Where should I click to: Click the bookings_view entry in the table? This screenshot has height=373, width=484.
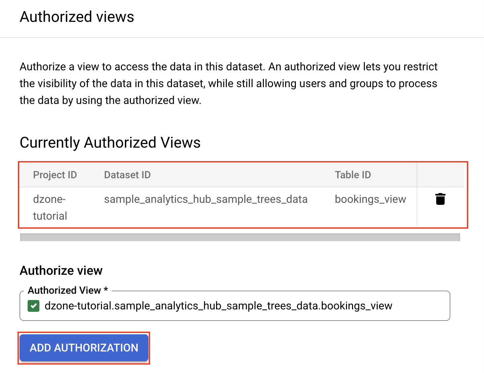(370, 199)
